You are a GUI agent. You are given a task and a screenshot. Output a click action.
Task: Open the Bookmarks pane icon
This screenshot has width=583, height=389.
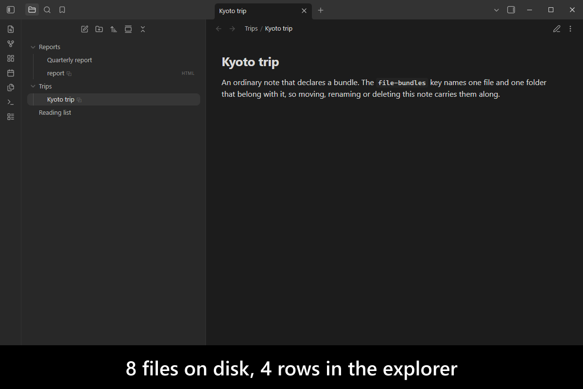[x=62, y=10]
